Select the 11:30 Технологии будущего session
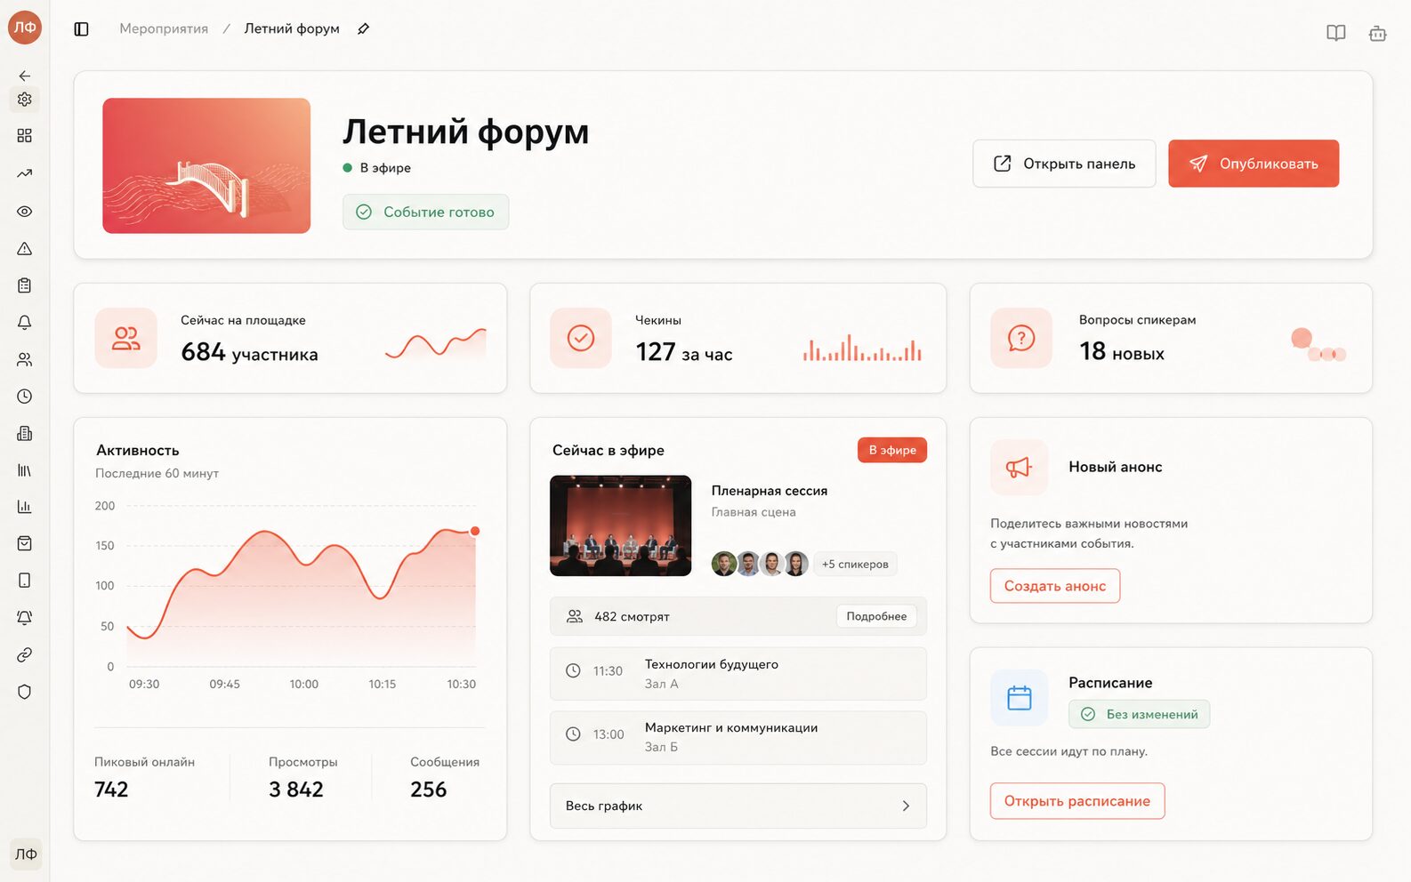The image size is (1411, 882). 738,674
